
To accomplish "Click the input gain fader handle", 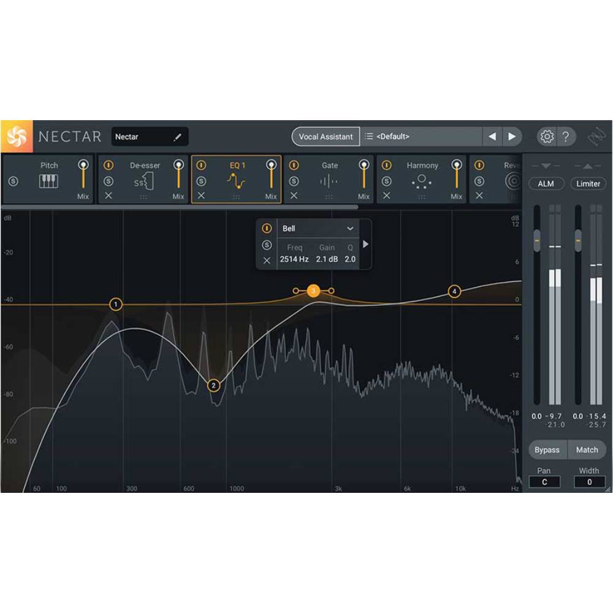I will (x=537, y=240).
